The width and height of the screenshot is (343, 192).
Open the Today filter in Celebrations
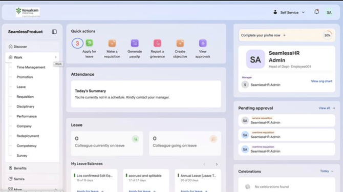click(x=327, y=171)
